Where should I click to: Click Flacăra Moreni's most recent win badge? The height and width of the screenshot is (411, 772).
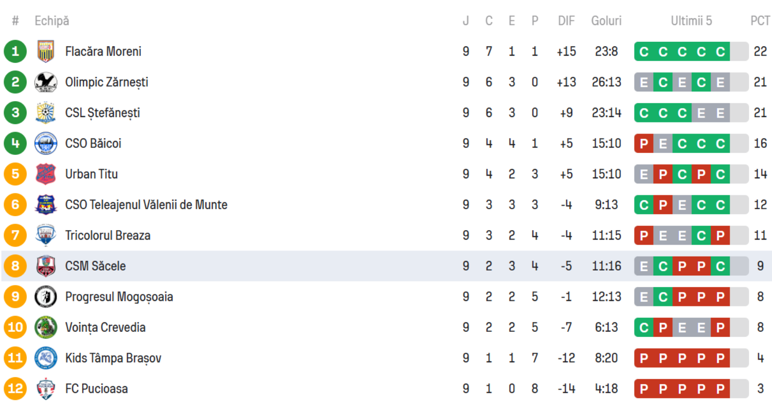720,52
